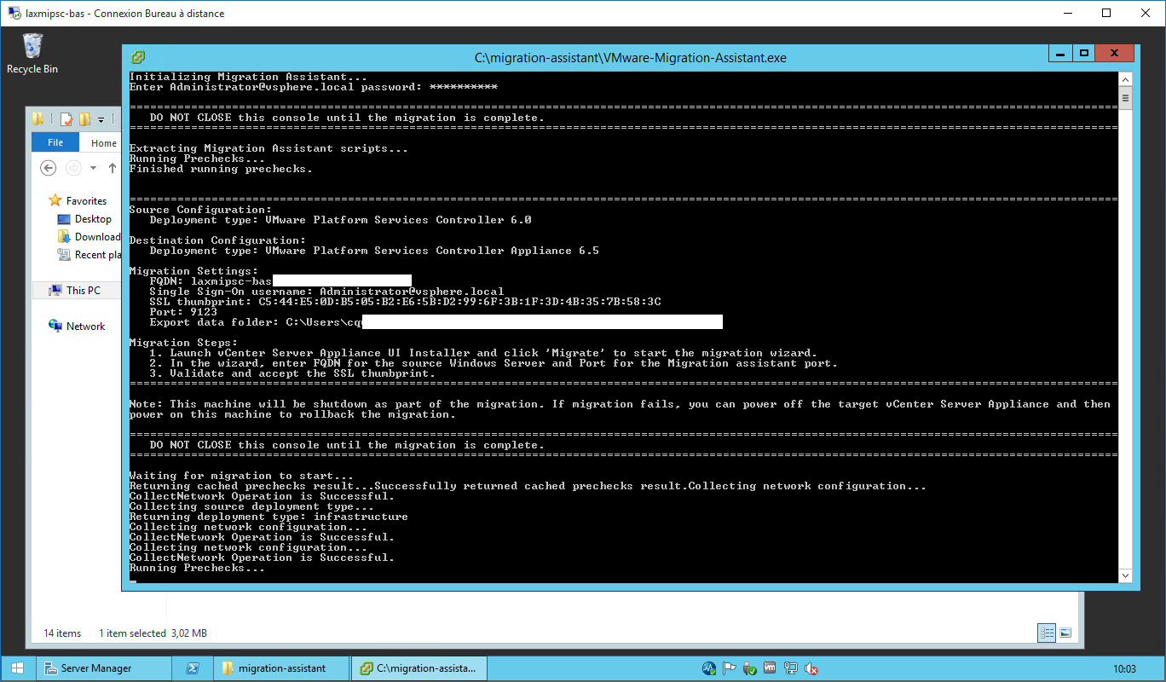Click the Windows Start button
Image resolution: width=1166 pixels, height=682 pixels.
tap(17, 668)
